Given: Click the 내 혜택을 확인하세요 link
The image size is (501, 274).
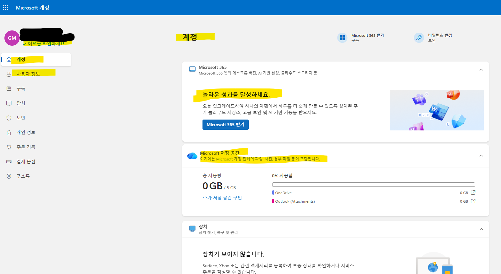Looking at the screenshot, I should [x=43, y=43].
